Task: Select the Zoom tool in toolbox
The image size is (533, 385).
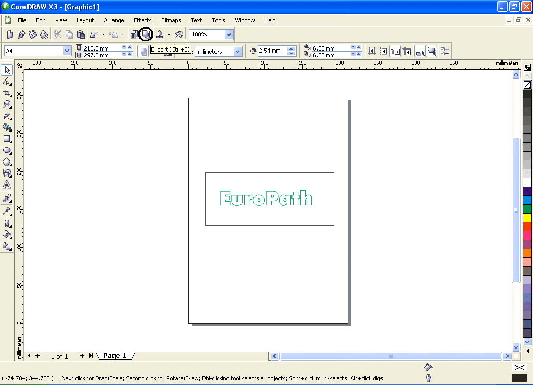Action: coord(7,104)
